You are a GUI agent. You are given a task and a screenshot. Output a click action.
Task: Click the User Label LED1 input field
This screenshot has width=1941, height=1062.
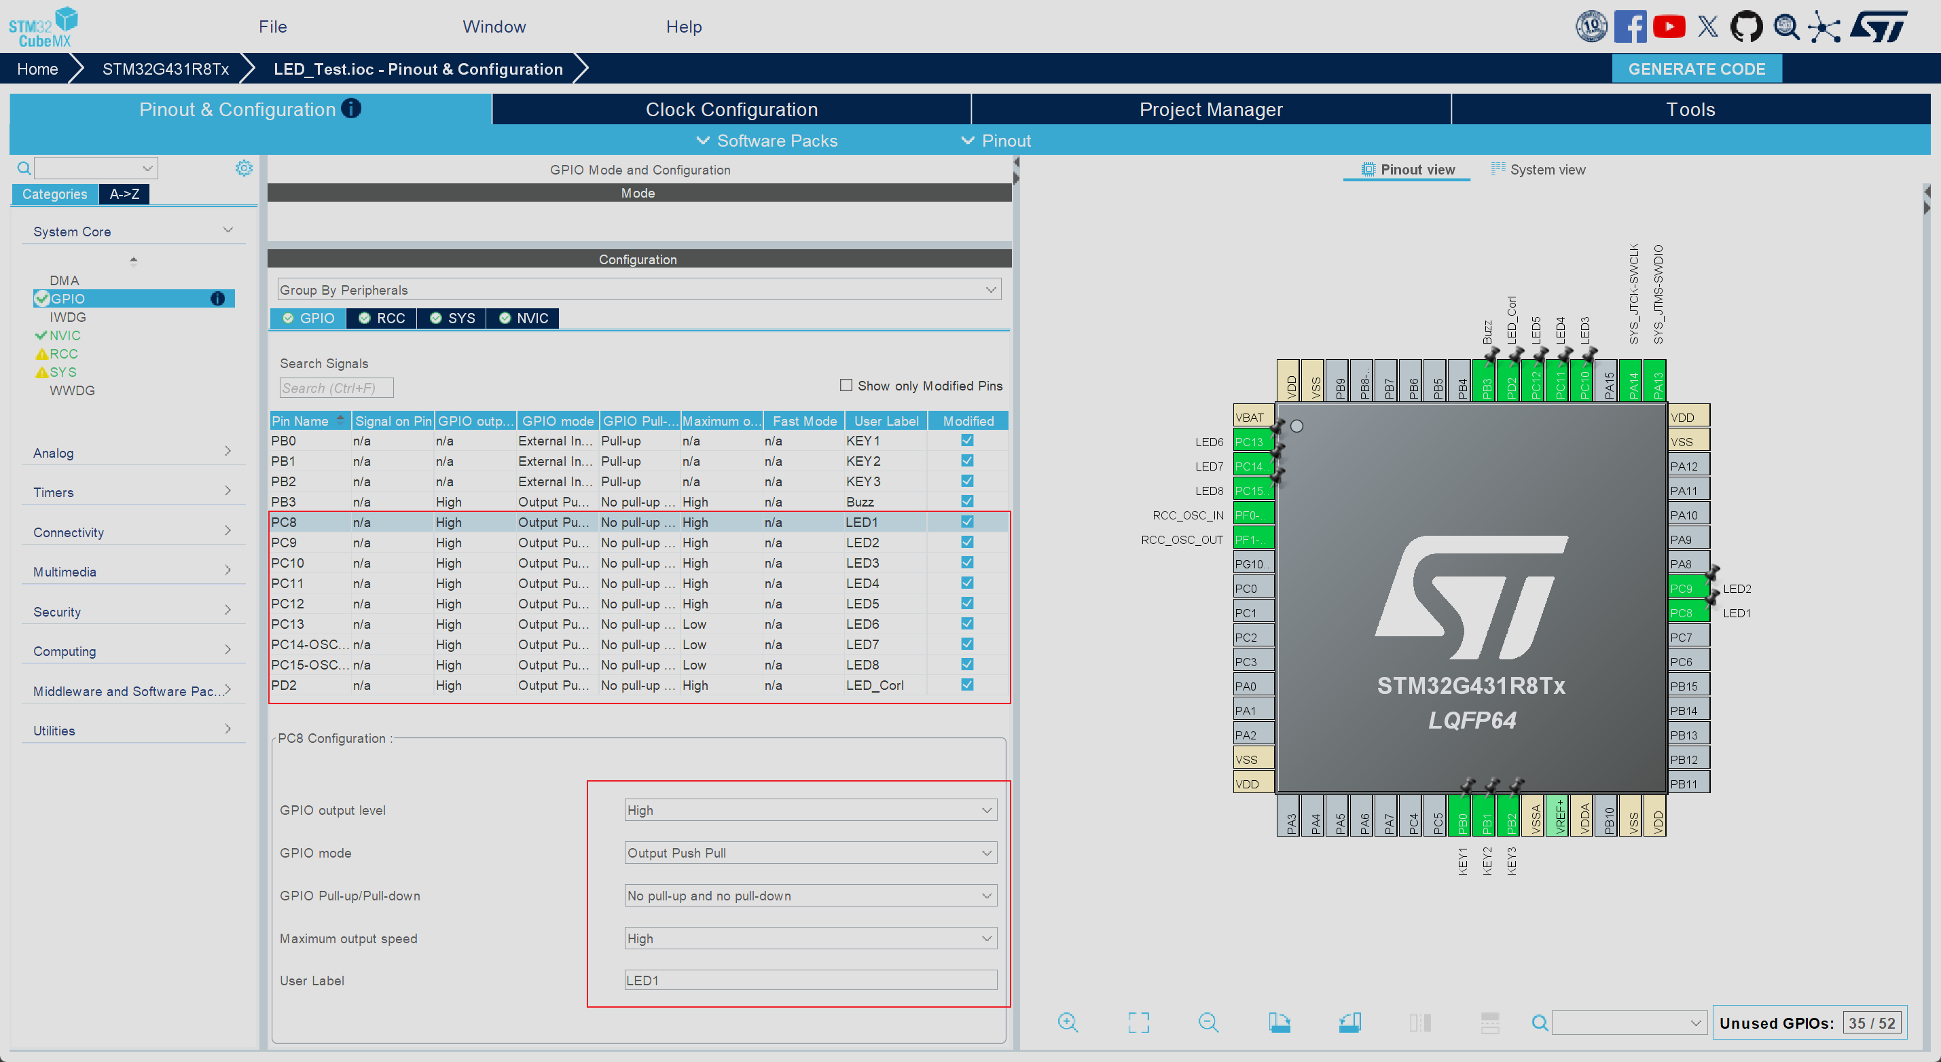coord(810,980)
